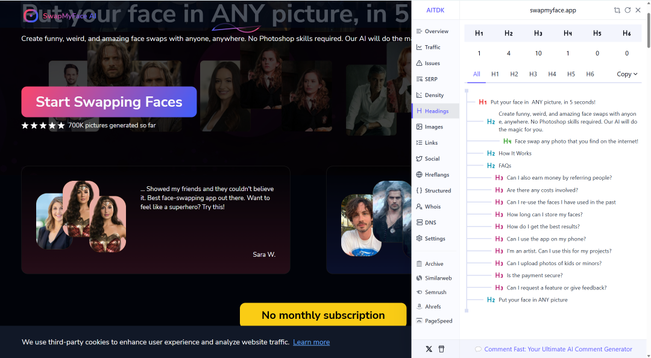The width and height of the screenshot is (651, 358).
Task: Click the trash can icon in panel footer
Action: 441,350
